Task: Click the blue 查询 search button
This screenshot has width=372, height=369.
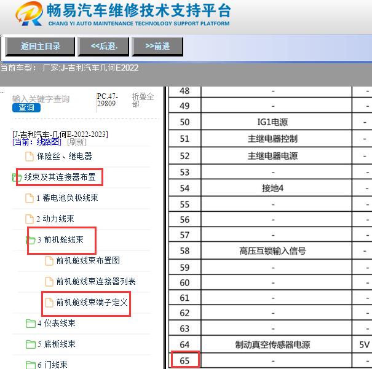Action: [x=26, y=108]
